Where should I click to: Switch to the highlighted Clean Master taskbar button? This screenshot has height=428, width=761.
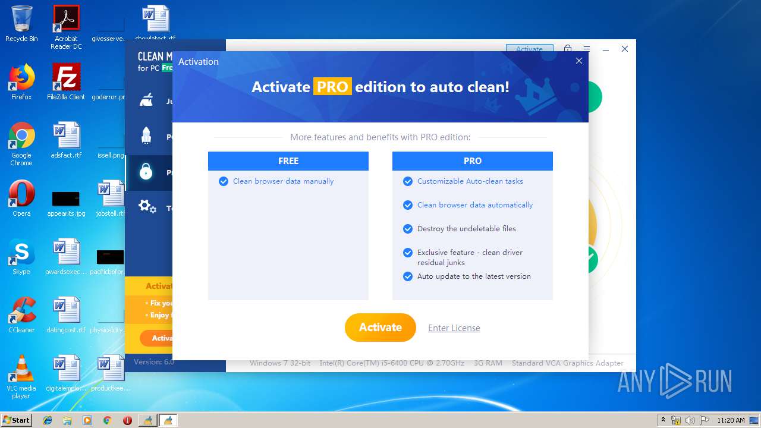pyautogui.click(x=168, y=420)
